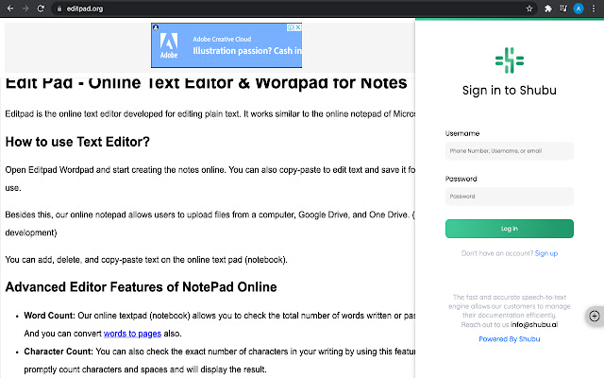
Task: Open the Powered By Shubu link
Action: (x=510, y=339)
